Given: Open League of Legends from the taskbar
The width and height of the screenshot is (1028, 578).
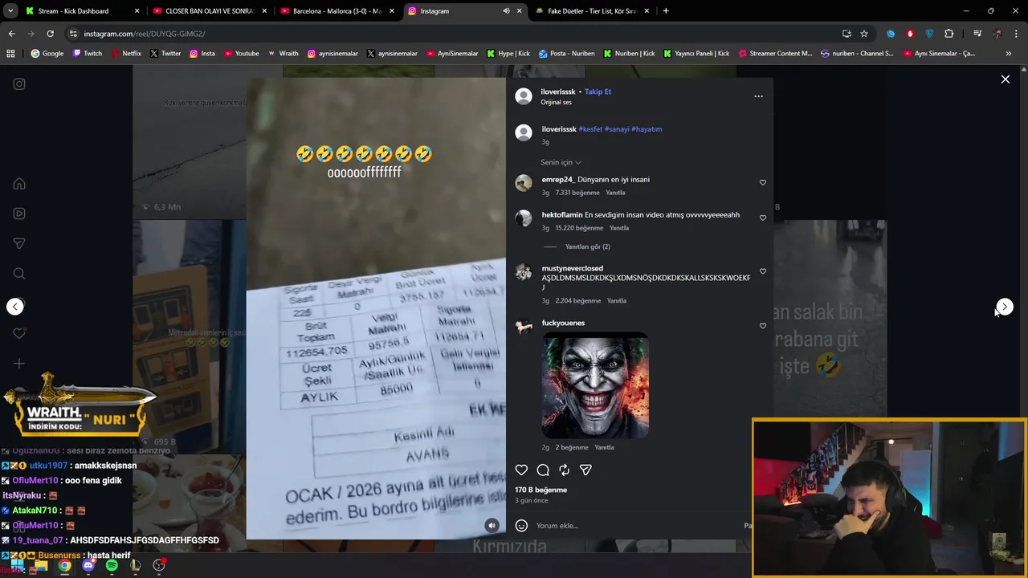Looking at the screenshot, I should click(x=135, y=565).
